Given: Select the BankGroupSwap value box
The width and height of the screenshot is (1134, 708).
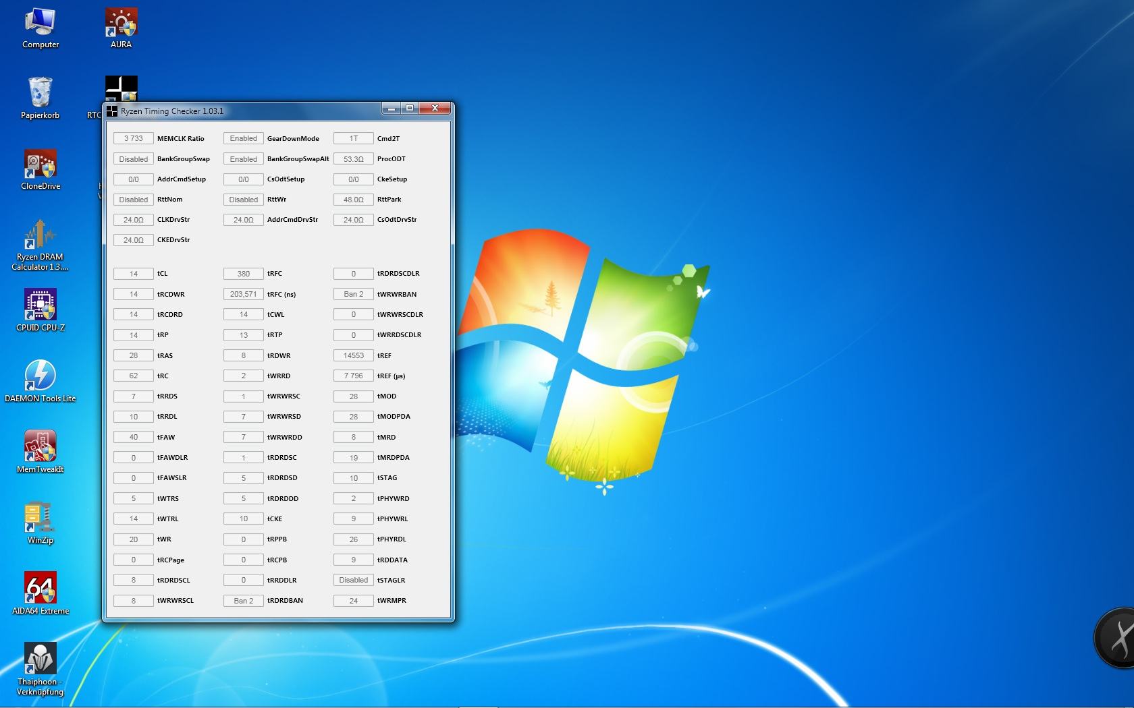Looking at the screenshot, I should point(134,159).
